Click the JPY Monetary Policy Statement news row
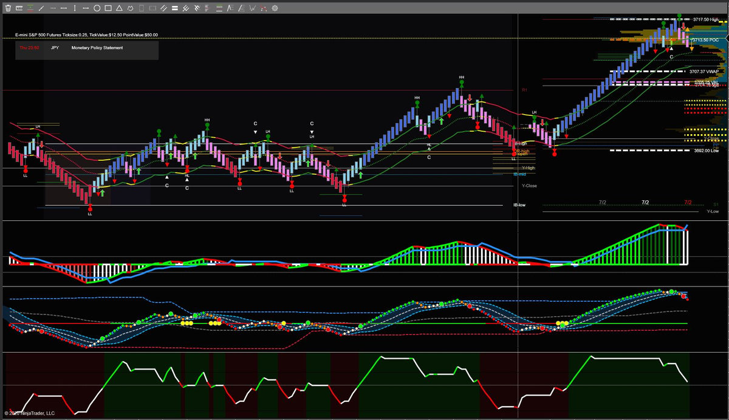Screen dimensions: 729x420 coord(87,48)
